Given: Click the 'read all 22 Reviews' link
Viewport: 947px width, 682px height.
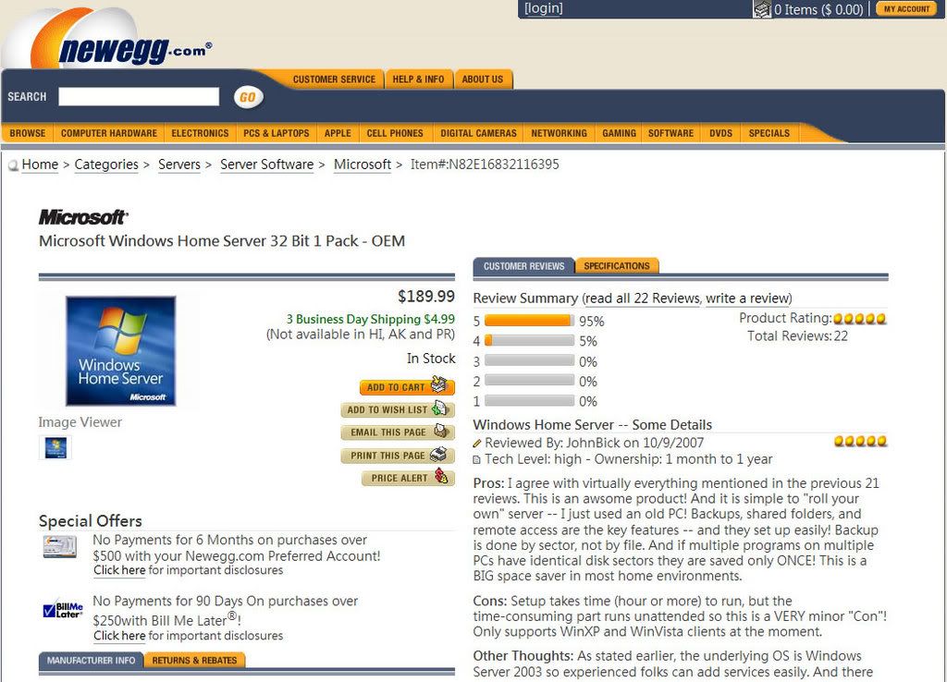Looking at the screenshot, I should [643, 298].
